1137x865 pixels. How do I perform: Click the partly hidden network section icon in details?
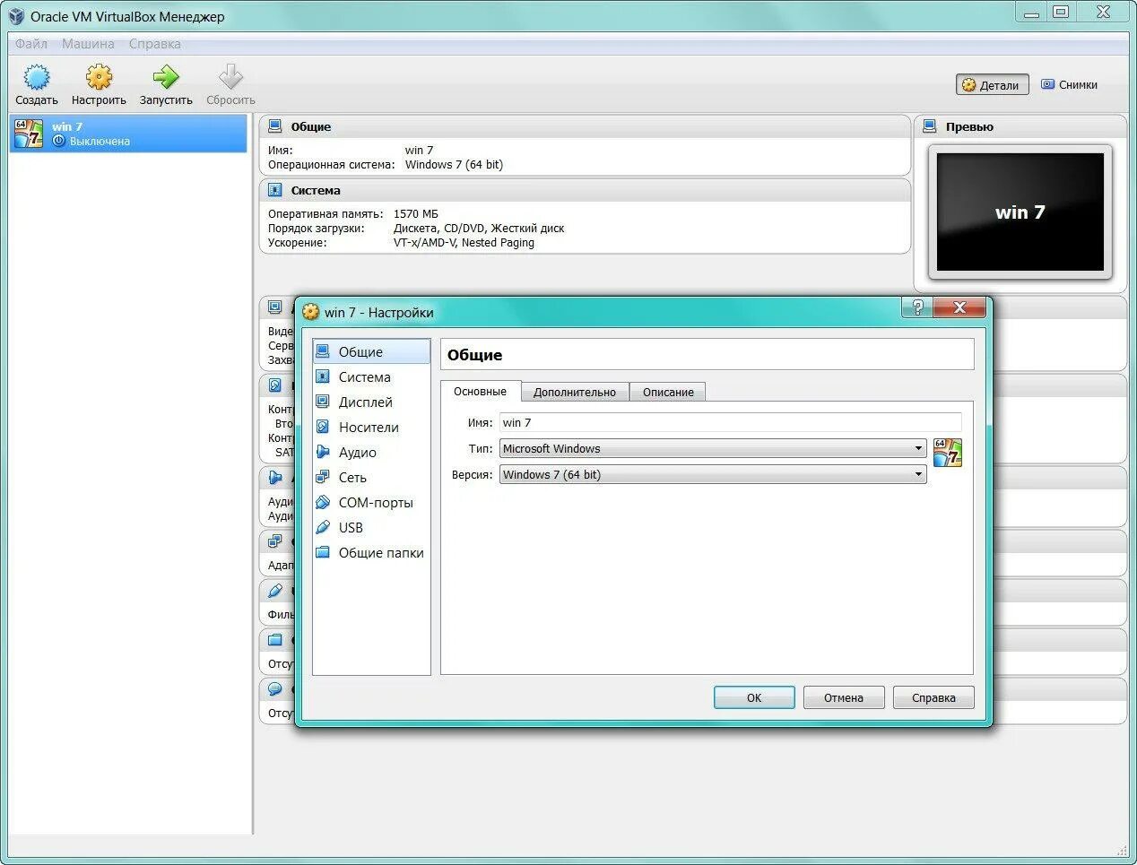click(x=275, y=541)
